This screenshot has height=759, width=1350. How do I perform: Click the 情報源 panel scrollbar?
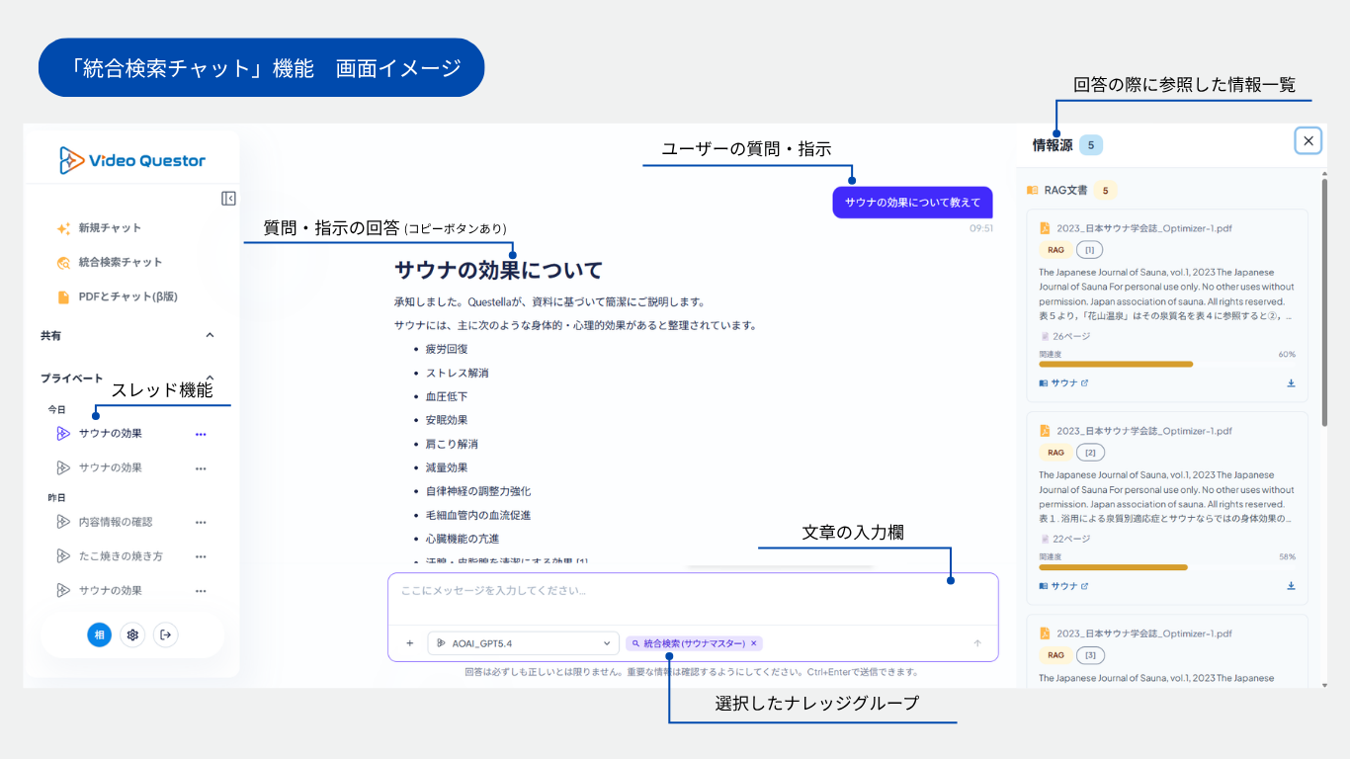[x=1323, y=301]
